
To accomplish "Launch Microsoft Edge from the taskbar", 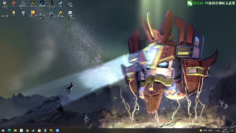I will [9, 130].
